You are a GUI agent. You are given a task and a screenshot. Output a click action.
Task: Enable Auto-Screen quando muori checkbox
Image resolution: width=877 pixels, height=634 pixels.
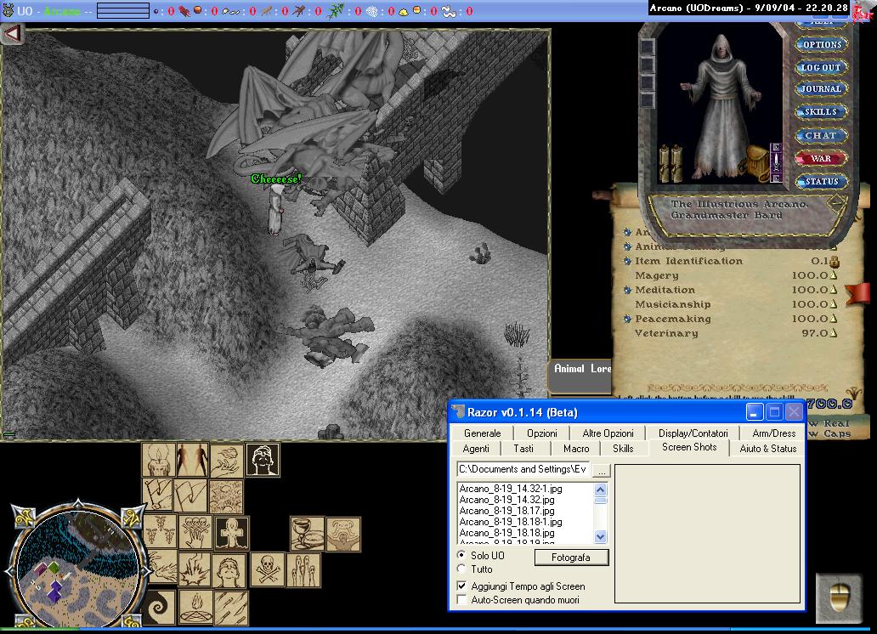point(461,600)
